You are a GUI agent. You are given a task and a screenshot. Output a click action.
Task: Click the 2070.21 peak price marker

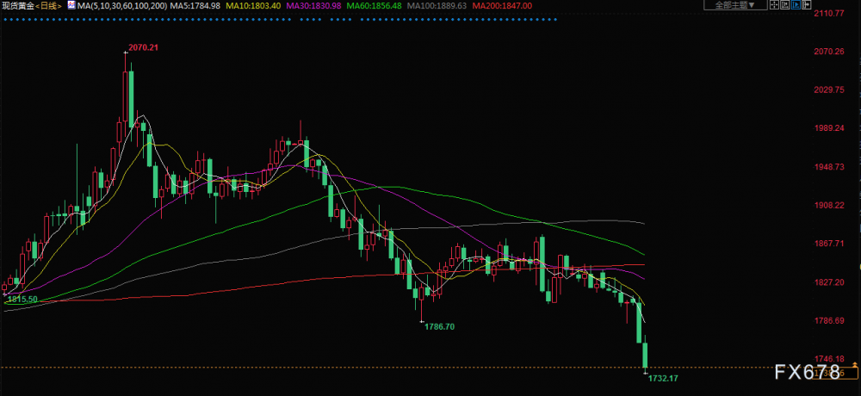point(143,47)
